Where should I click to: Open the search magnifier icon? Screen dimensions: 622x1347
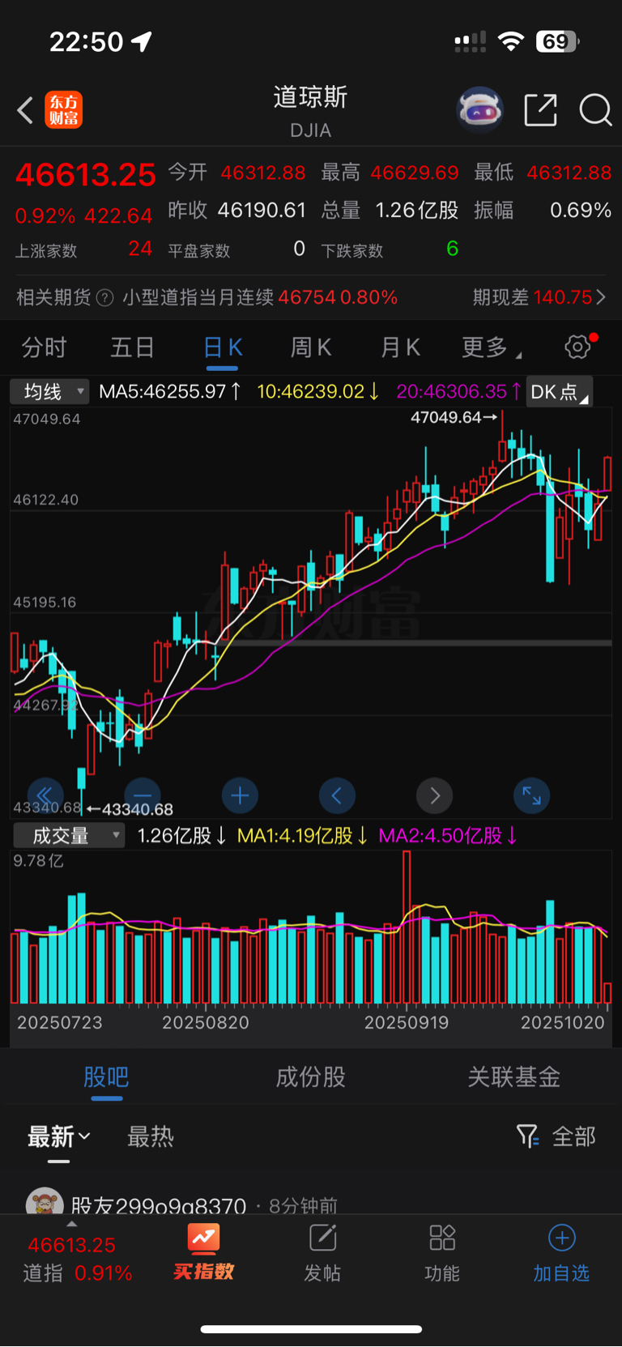[x=595, y=109]
